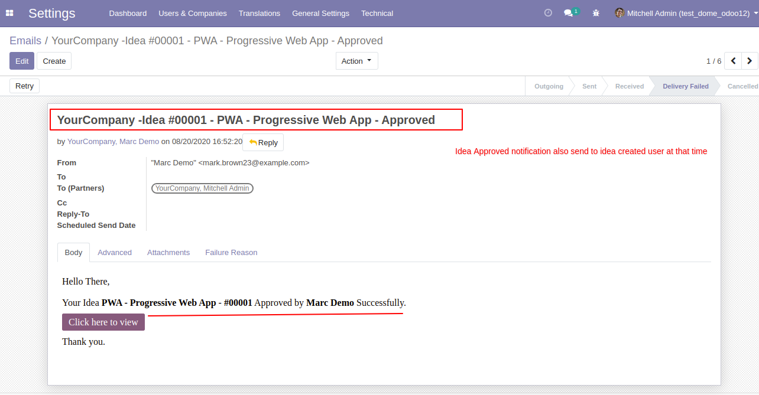Screen dimensions: 759x395
Task: Click the debug bug icon
Action: pyautogui.click(x=596, y=13)
